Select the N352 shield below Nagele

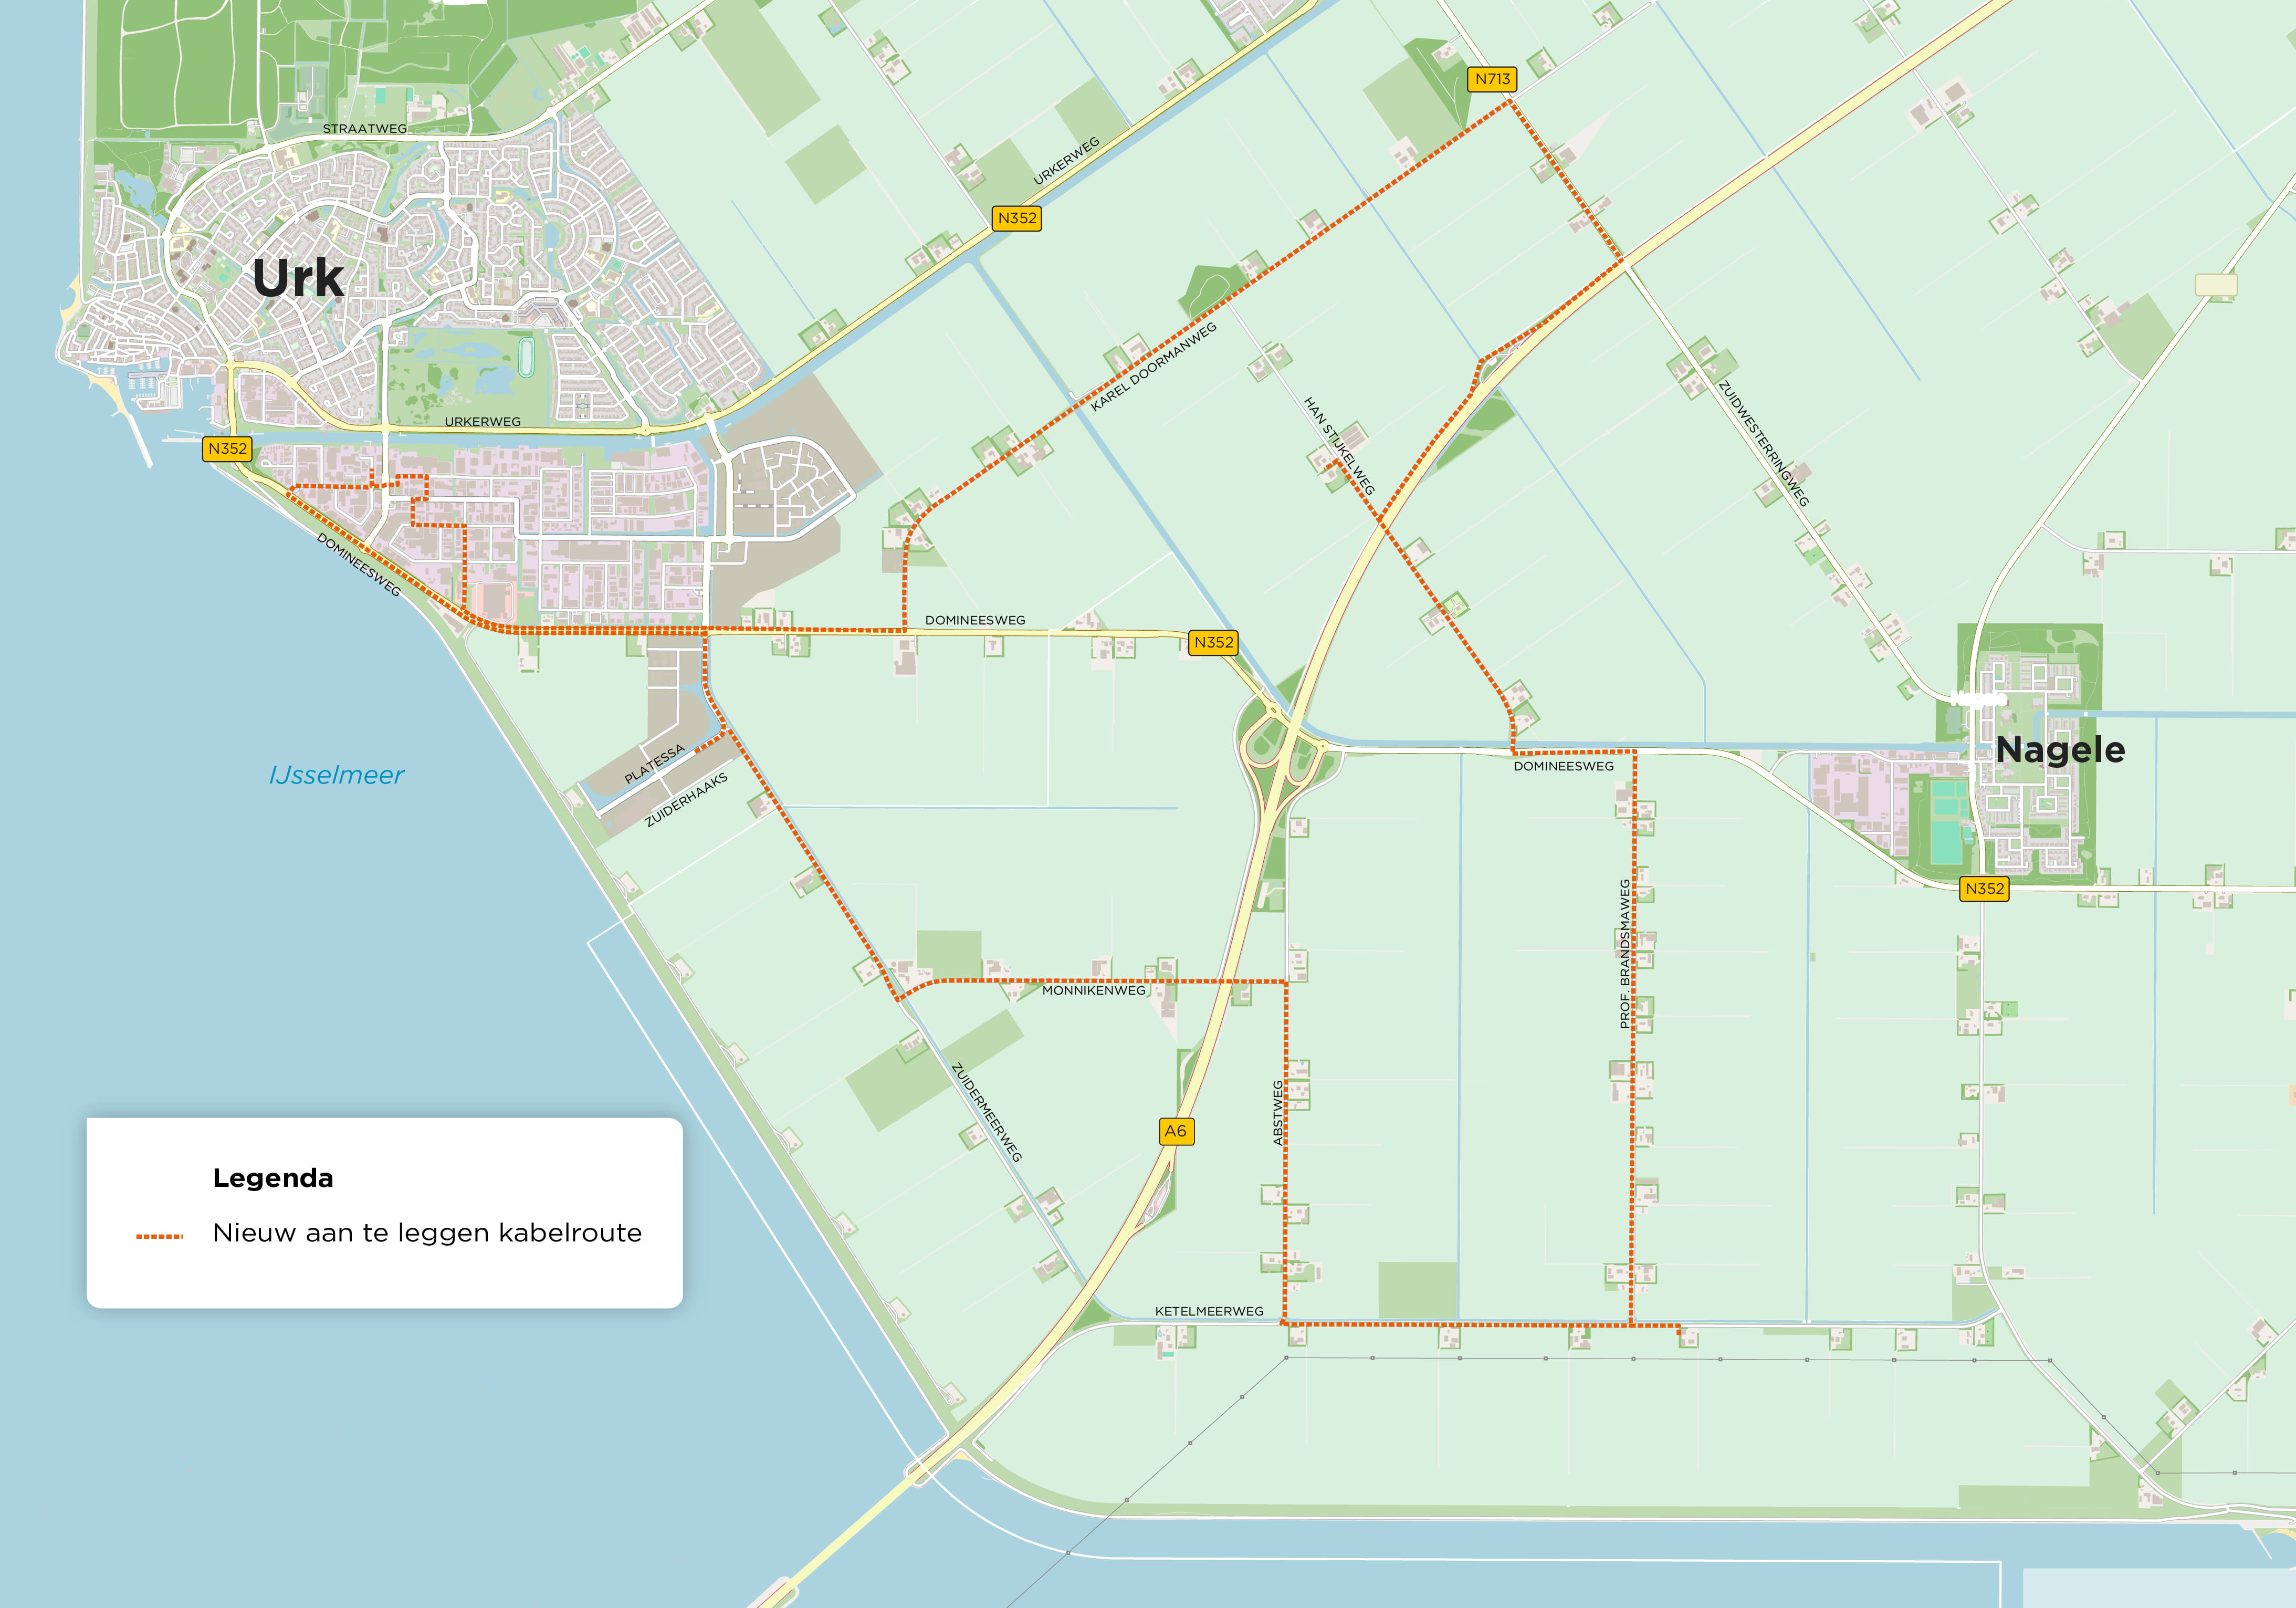click(x=1984, y=888)
